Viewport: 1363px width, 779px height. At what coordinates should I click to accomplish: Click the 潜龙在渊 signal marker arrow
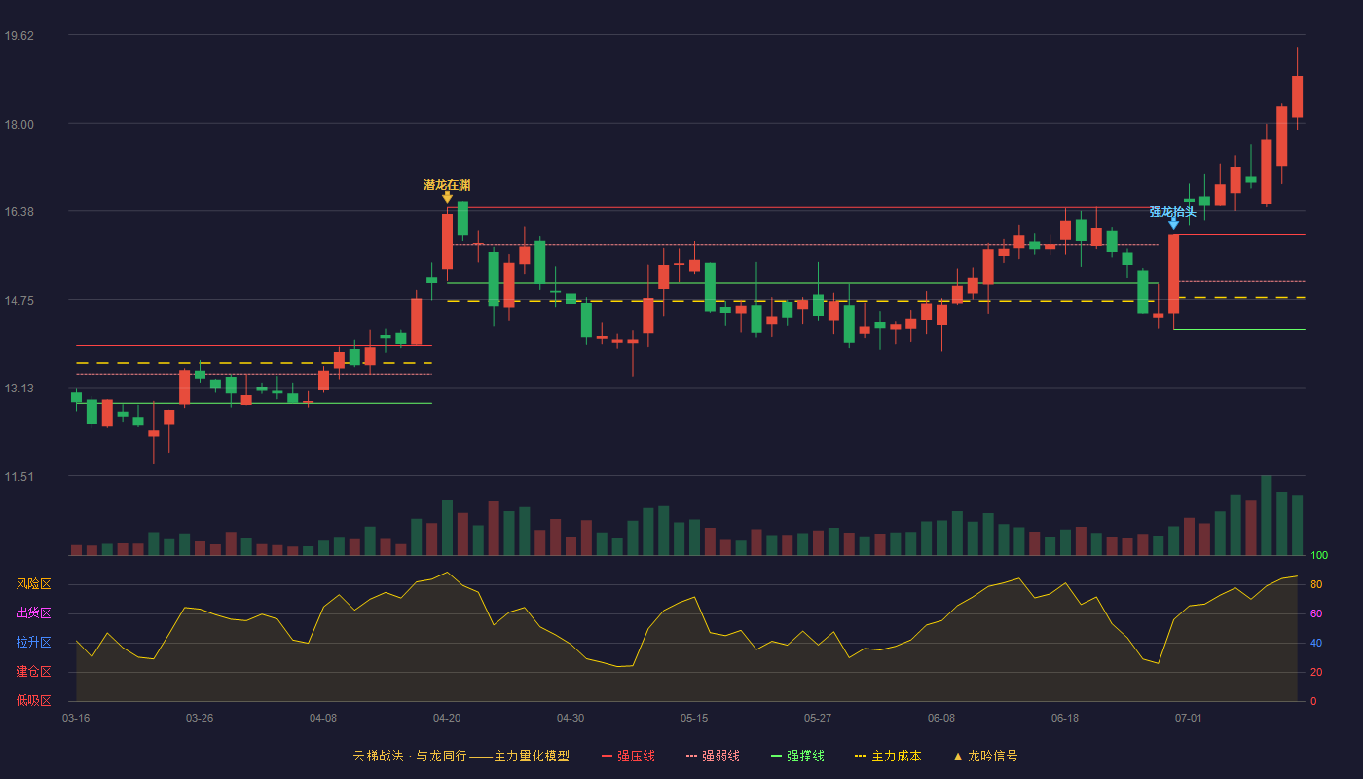click(x=447, y=198)
